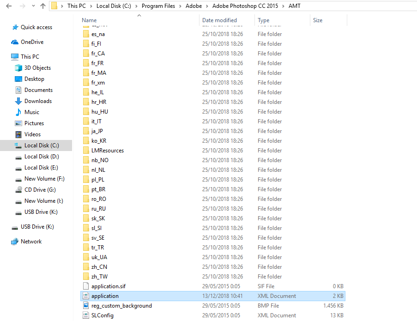Click the Adobe breadcrumb chevron
This screenshot has width=417, height=321.
tap(206, 6)
